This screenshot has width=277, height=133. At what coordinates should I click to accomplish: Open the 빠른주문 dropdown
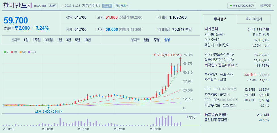pyautogui.click(x=267, y=6)
